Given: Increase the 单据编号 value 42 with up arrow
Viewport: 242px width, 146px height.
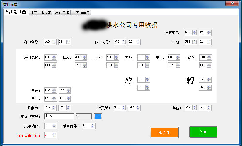Looking at the screenshot, I should click(x=209, y=31).
